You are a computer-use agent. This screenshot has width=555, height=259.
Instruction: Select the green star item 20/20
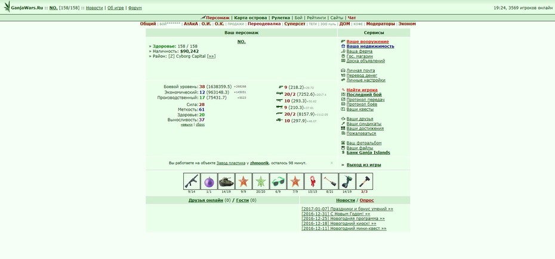pos(261,181)
